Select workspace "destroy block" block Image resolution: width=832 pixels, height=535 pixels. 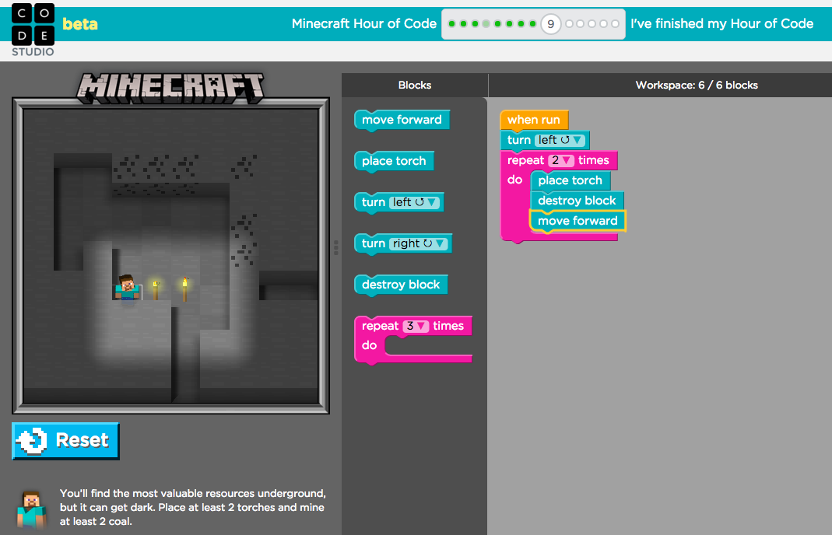[x=577, y=201]
